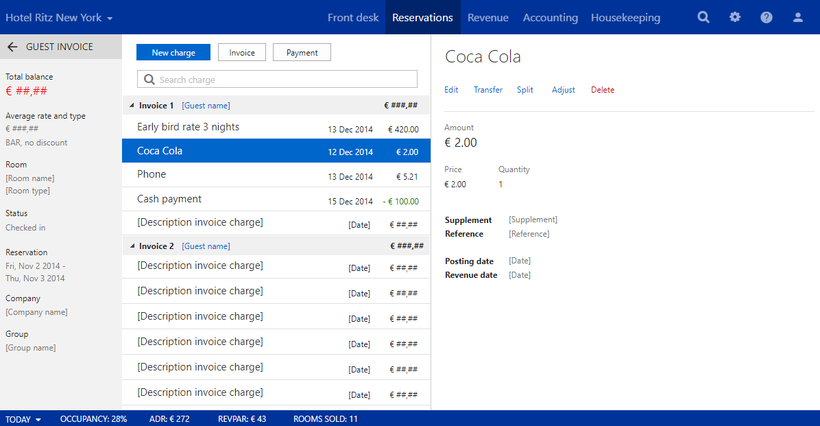Image resolution: width=820 pixels, height=426 pixels.
Task: Click the New charge button
Action: 173,52
